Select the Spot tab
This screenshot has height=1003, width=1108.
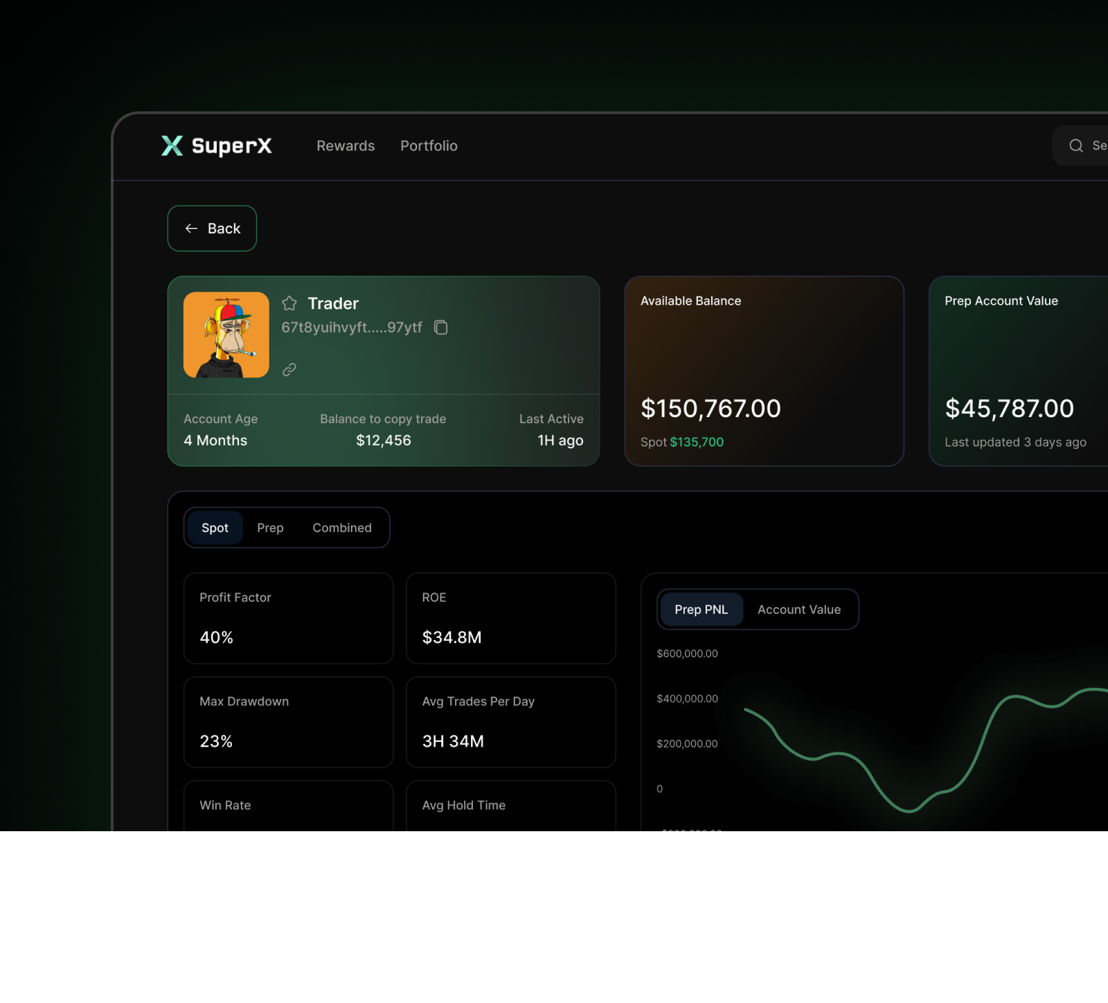pos(215,527)
